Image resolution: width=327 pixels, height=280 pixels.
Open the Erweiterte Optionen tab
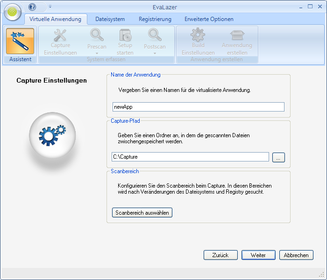click(x=209, y=19)
